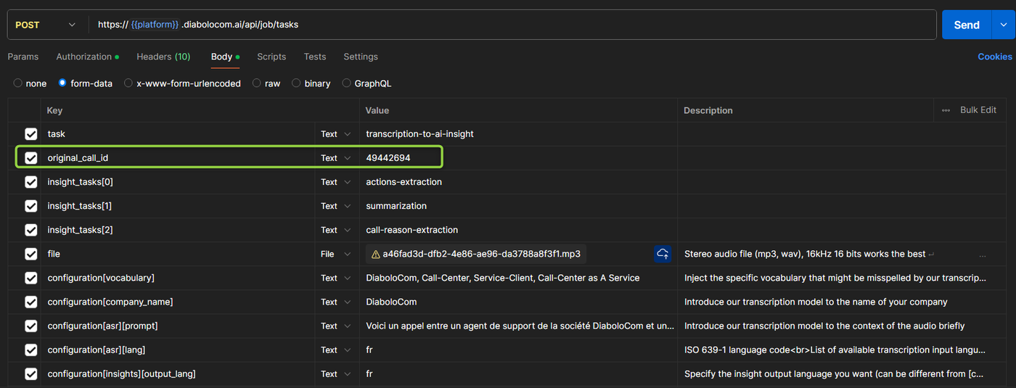Click the three-dots icon next to Bulk Edit
This screenshot has width=1016, height=388.
pyautogui.click(x=946, y=110)
